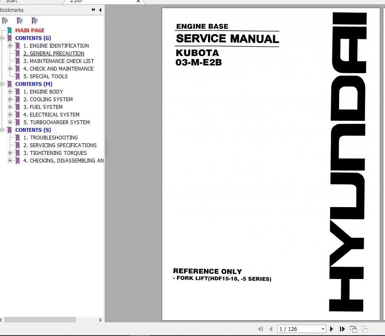Screen dimensions: 385x336
Task: Toggle the double-chevron bookmark panel options
Action: coord(93,10)
